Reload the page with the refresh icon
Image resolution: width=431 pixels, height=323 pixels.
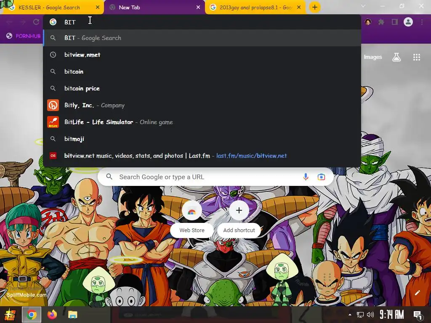click(x=36, y=22)
